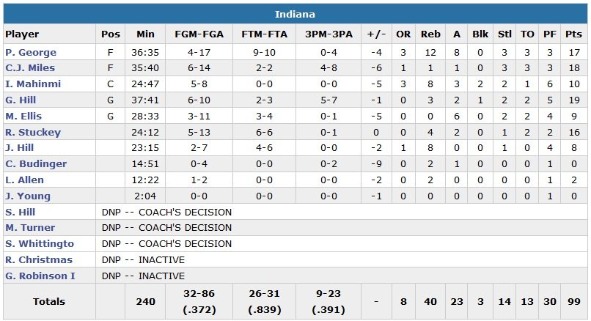Click the Pts column header
Viewport: 591px width, 321px height.
coord(573,34)
